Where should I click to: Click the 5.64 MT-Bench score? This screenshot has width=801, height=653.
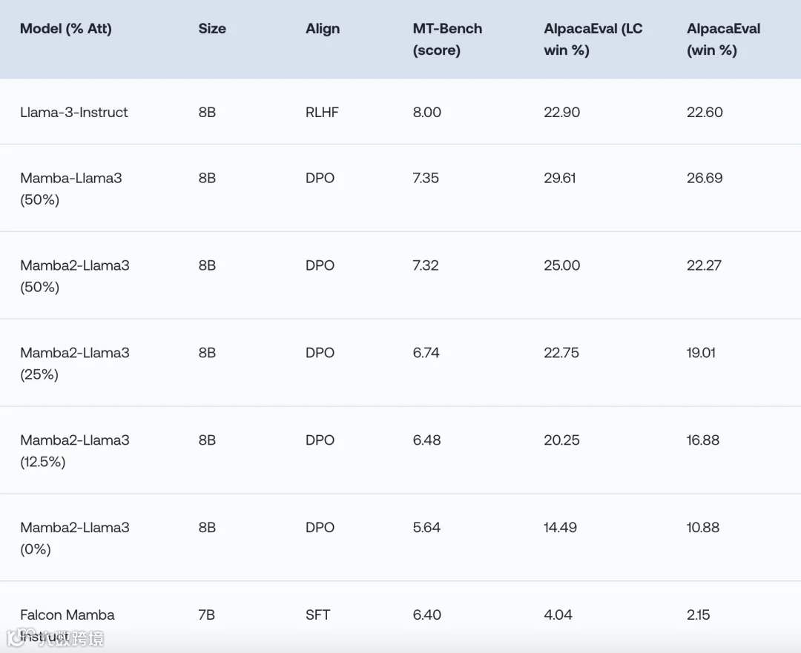pos(426,528)
